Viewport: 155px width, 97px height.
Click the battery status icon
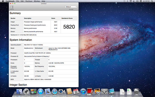point(137,1)
